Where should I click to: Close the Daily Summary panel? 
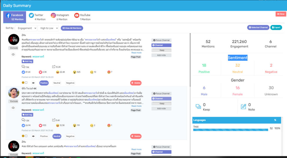coord(281,14)
